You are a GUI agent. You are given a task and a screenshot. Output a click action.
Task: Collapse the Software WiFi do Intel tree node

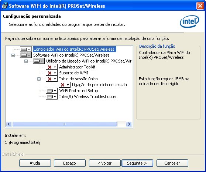point(13,55)
